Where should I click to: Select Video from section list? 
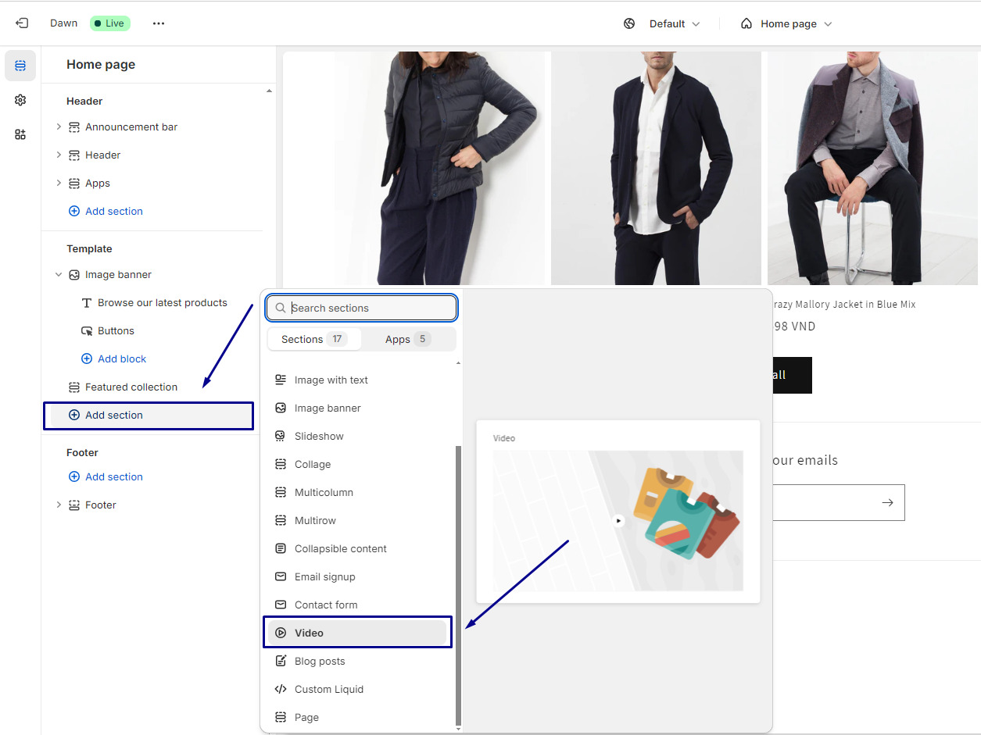coord(357,633)
